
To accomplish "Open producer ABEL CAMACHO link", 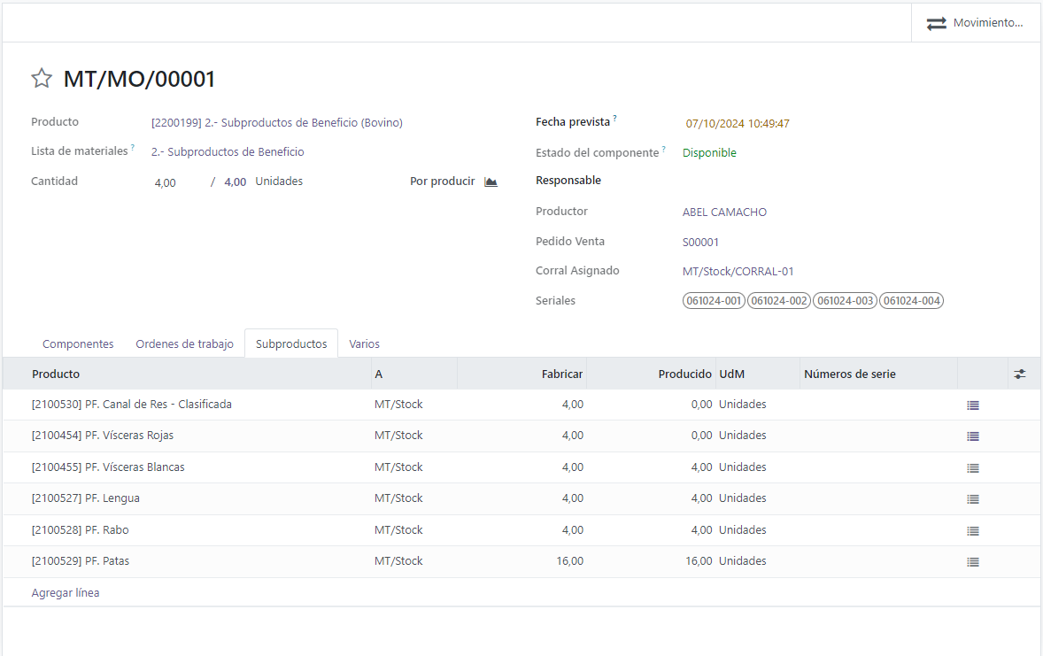I will [x=724, y=212].
